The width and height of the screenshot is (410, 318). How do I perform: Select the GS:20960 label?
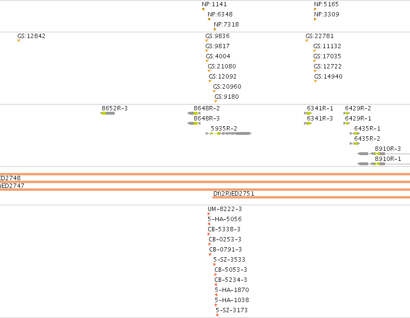[227, 87]
